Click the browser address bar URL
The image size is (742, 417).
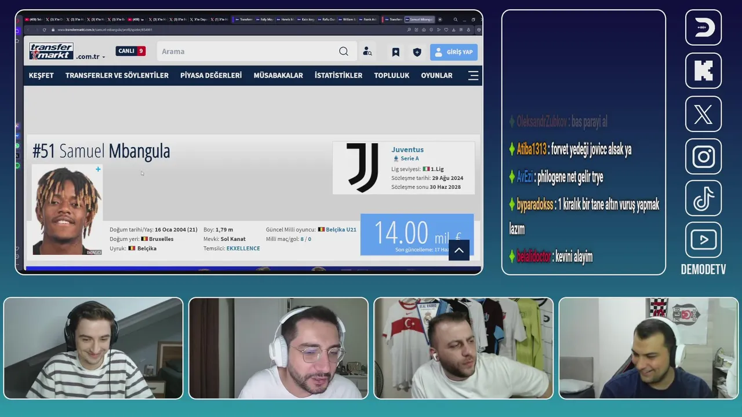coord(104,30)
